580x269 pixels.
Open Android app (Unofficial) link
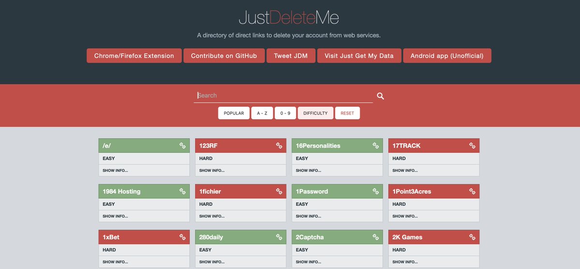[x=447, y=56]
